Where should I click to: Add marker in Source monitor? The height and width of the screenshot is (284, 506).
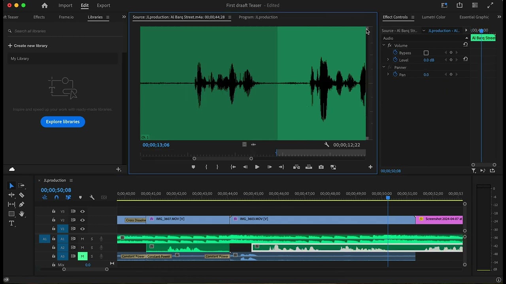[x=193, y=167]
